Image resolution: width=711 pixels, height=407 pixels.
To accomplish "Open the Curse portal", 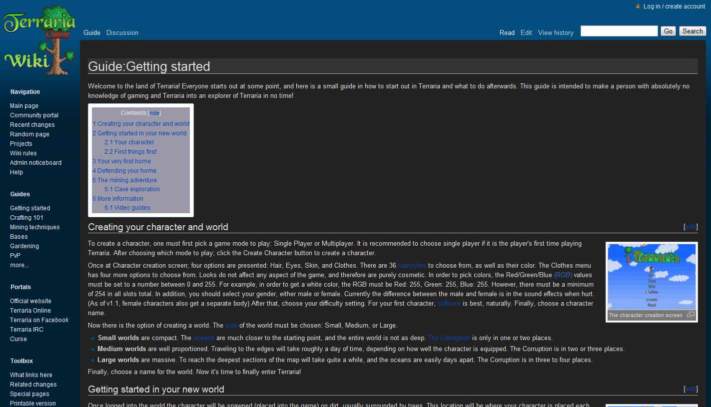I will (x=18, y=339).
